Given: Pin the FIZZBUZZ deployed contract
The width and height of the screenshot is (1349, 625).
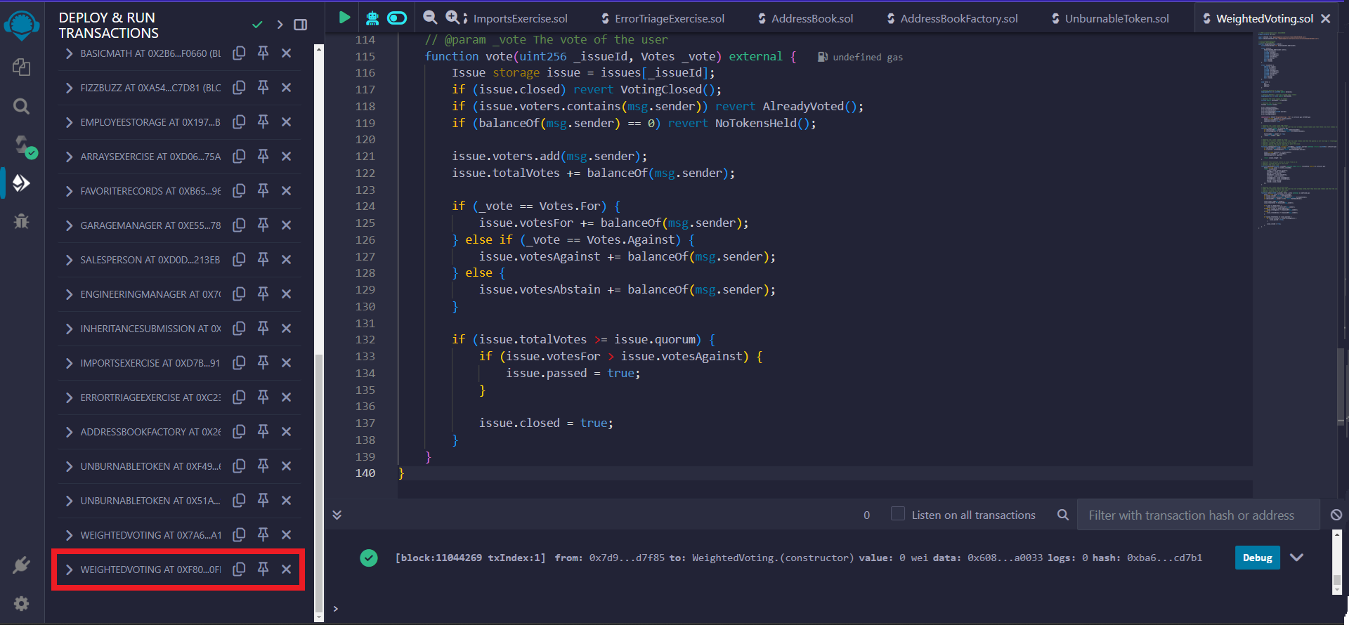Looking at the screenshot, I should [263, 87].
